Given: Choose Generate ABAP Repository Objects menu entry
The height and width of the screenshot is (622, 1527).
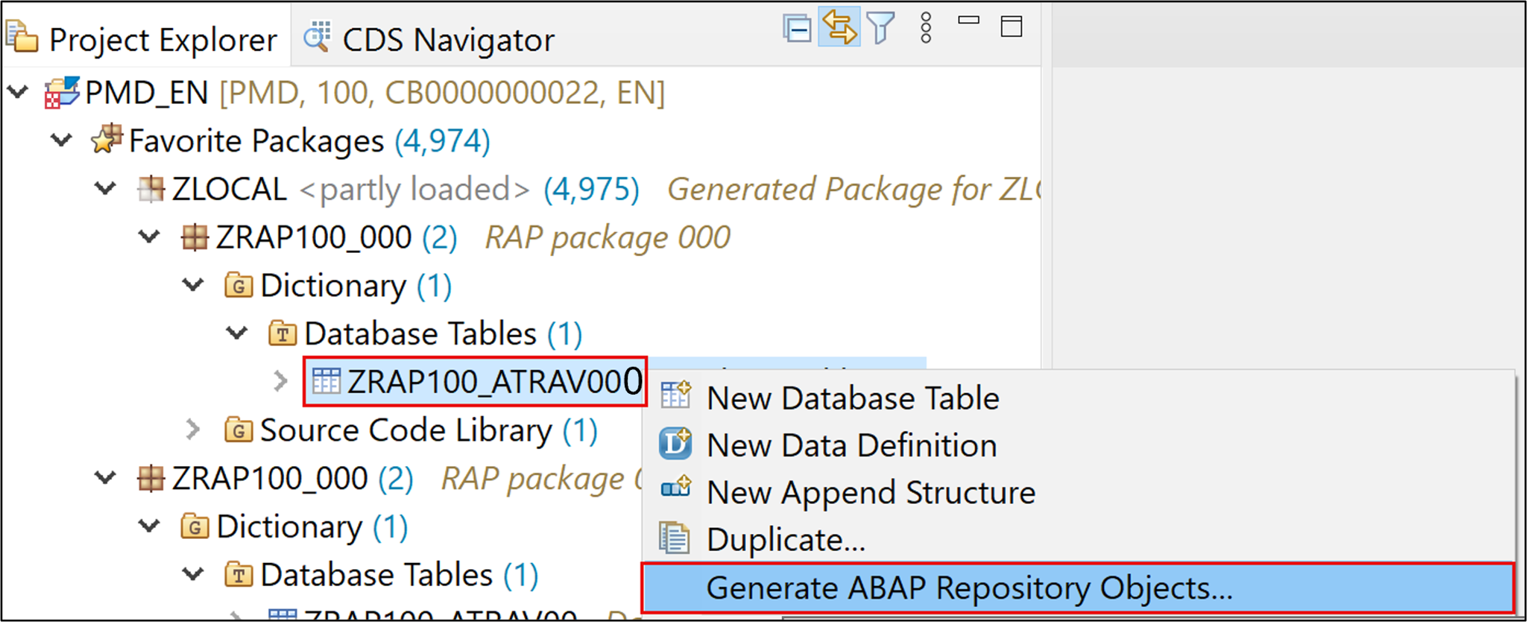Looking at the screenshot, I should (x=1078, y=589).
